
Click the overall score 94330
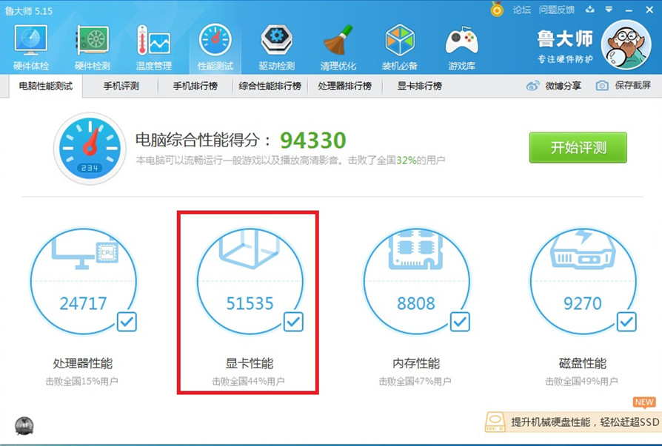[x=312, y=141]
